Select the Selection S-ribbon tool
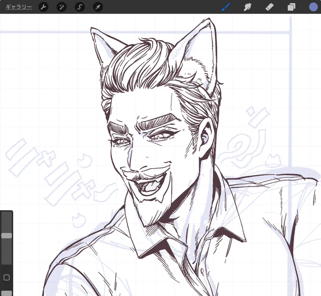 click(x=80, y=7)
